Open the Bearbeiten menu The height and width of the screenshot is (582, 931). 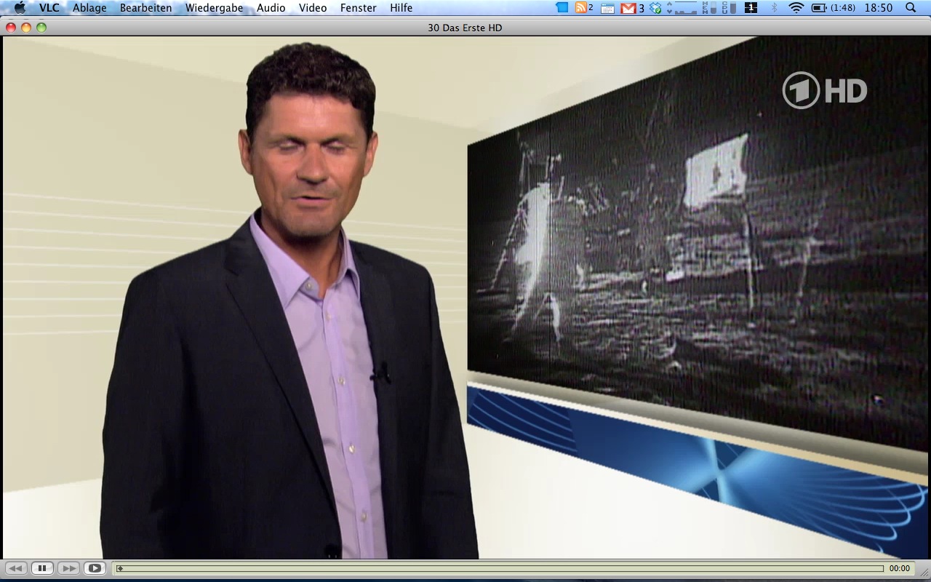pyautogui.click(x=146, y=8)
